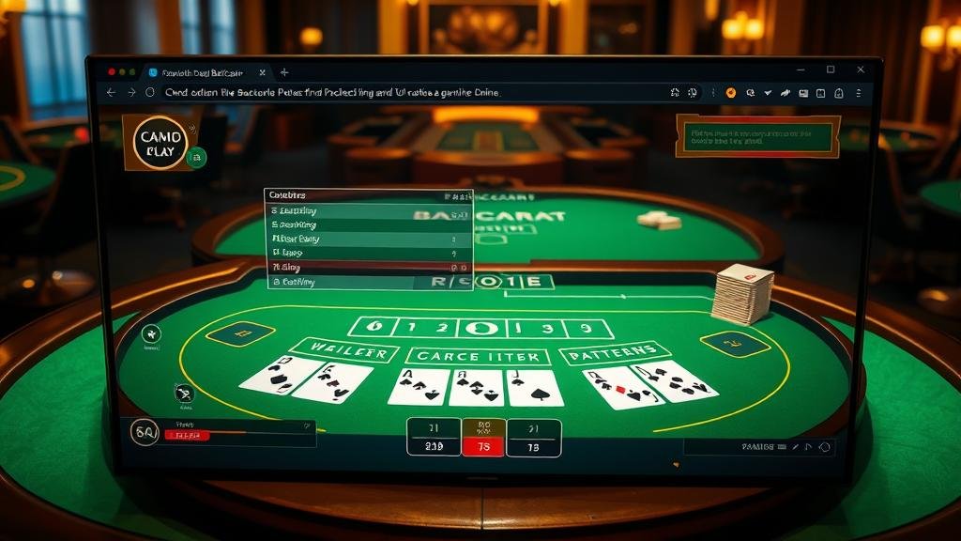Viewport: 961px width, 541px height.
Task: Adjust the red bar beside the 5Q circle
Action: pyautogui.click(x=190, y=436)
